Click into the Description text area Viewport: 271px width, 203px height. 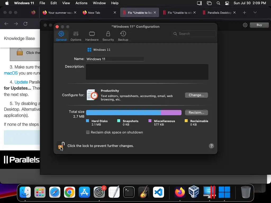[147, 72]
